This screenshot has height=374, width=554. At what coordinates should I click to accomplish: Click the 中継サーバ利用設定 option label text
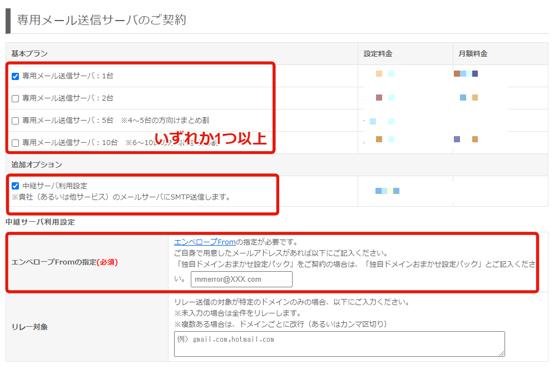(55, 186)
